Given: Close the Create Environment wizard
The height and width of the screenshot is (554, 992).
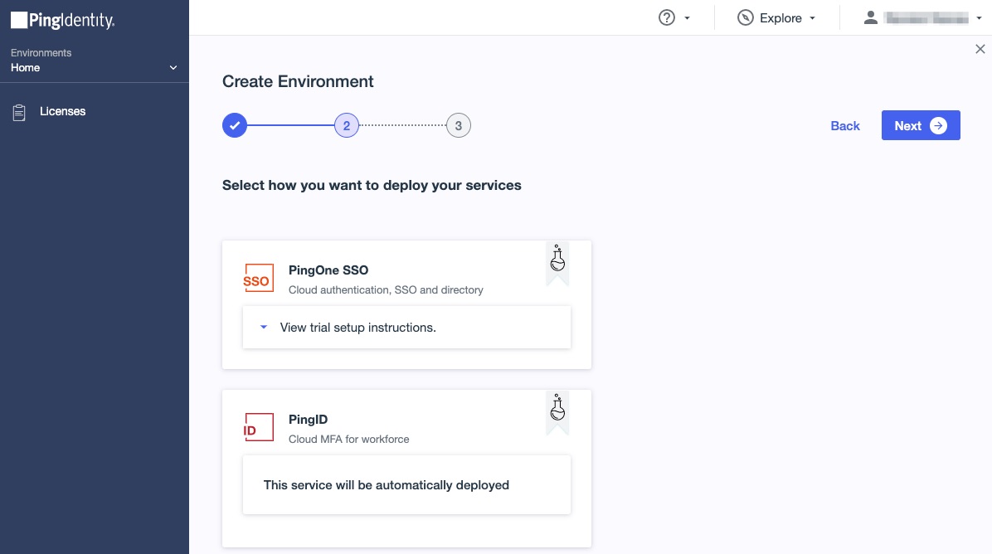Looking at the screenshot, I should [980, 50].
